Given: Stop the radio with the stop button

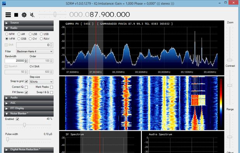Looking at the screenshot, I should (16, 15).
